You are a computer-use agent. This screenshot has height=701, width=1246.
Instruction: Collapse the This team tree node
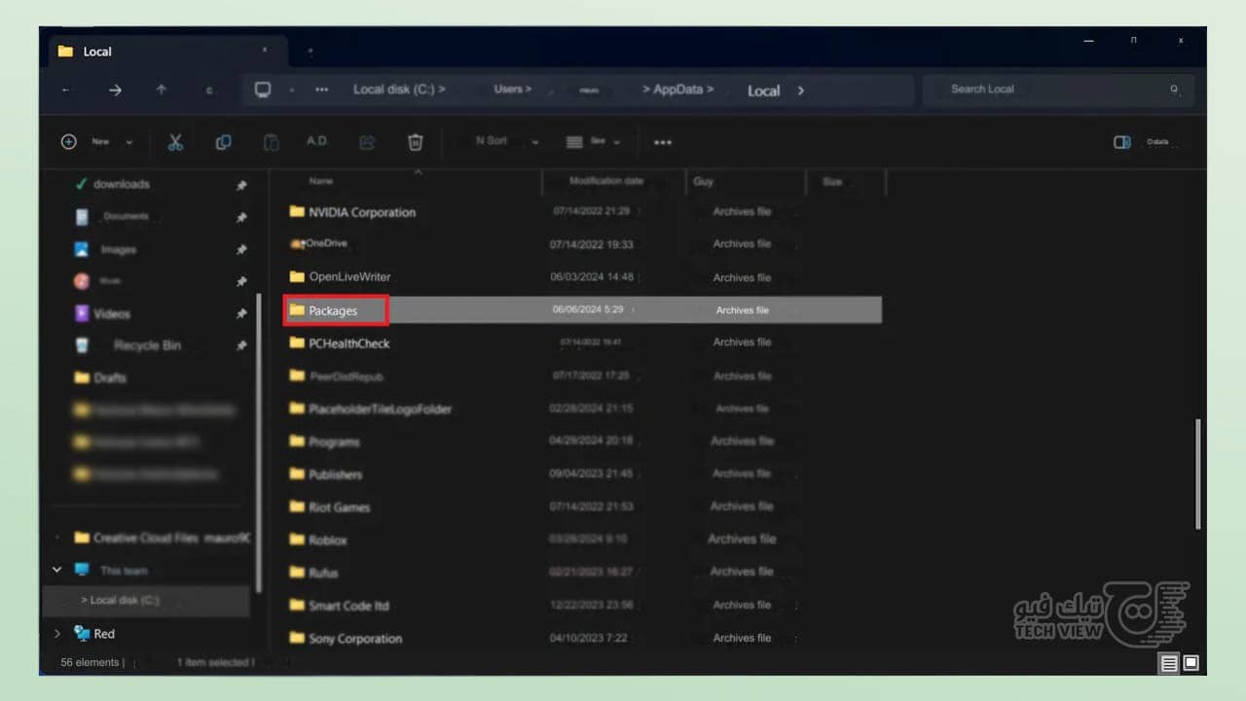pyautogui.click(x=56, y=570)
